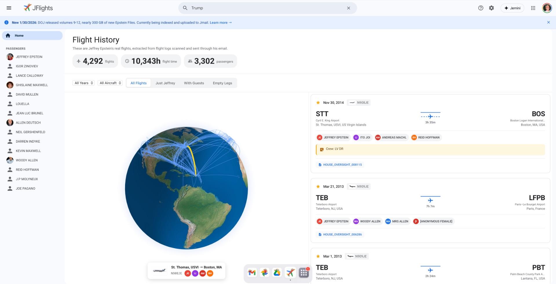
Task: Open the hamburger main menu
Action: pos(9,8)
